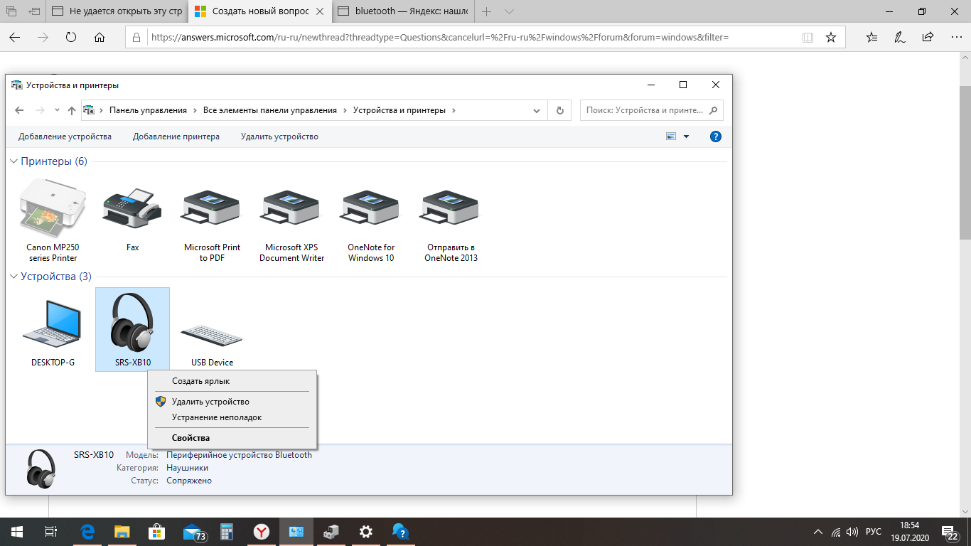Click Добавление принтера toolbar button

(x=176, y=136)
